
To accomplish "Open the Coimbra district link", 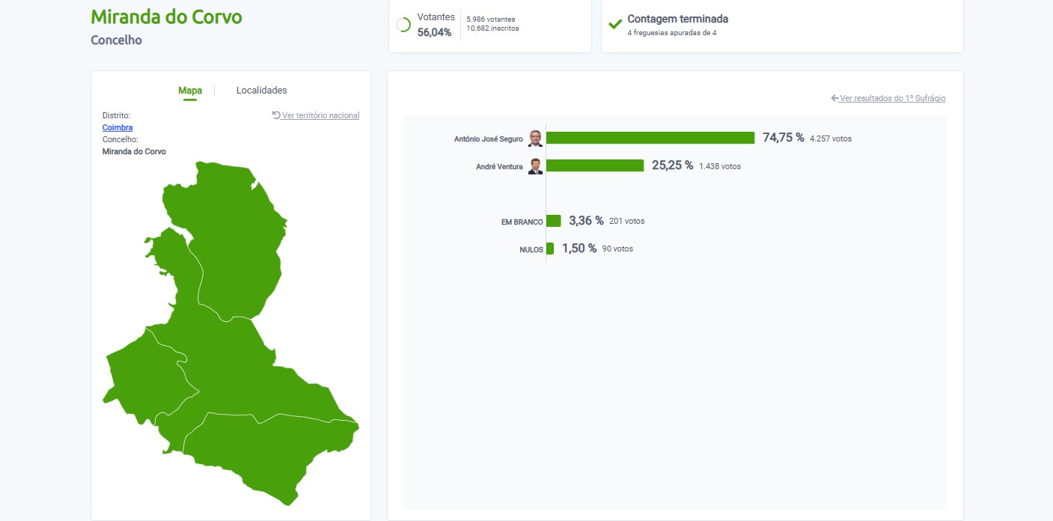I will [117, 127].
